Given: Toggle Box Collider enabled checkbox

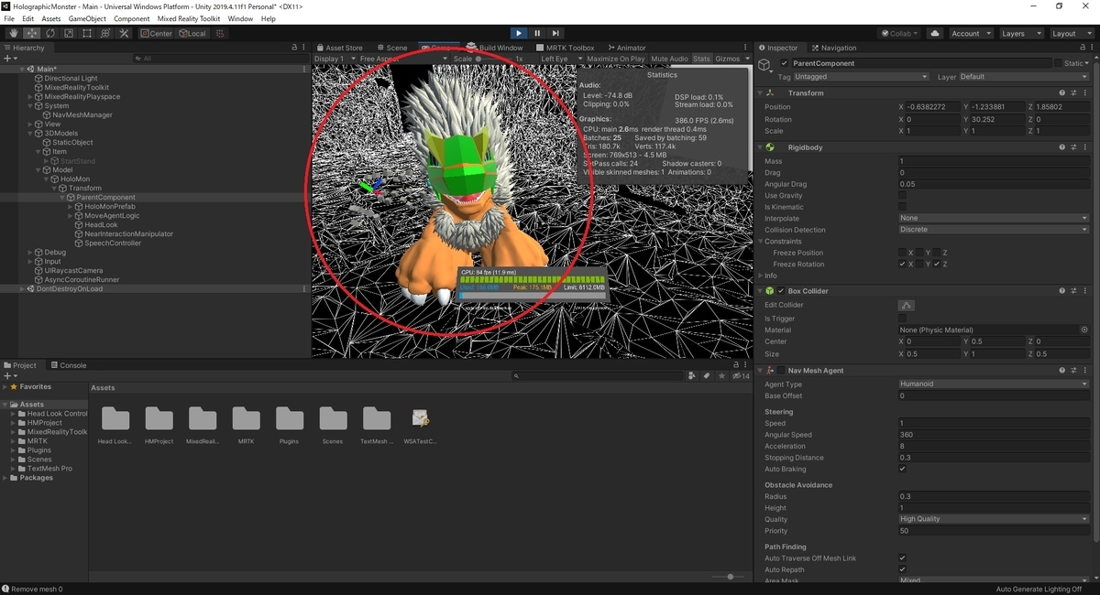Looking at the screenshot, I should tap(781, 291).
